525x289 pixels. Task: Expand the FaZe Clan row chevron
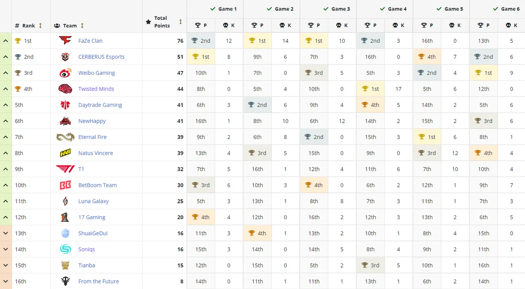coord(6,41)
